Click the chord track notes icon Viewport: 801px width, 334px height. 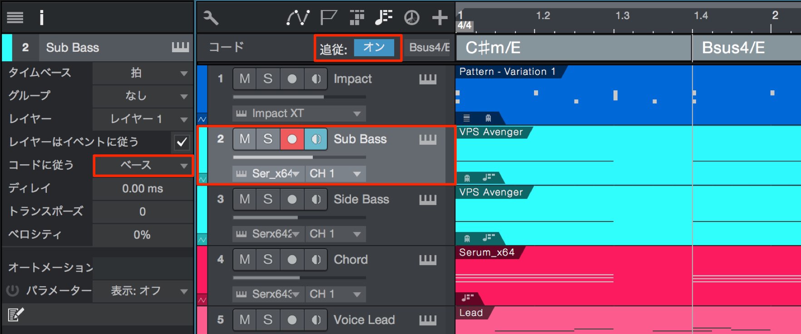point(384,18)
